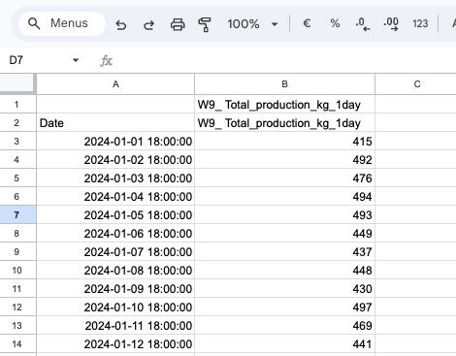
Task: Click cell 2024-01-02 18:00:00
Action: pyautogui.click(x=115, y=160)
